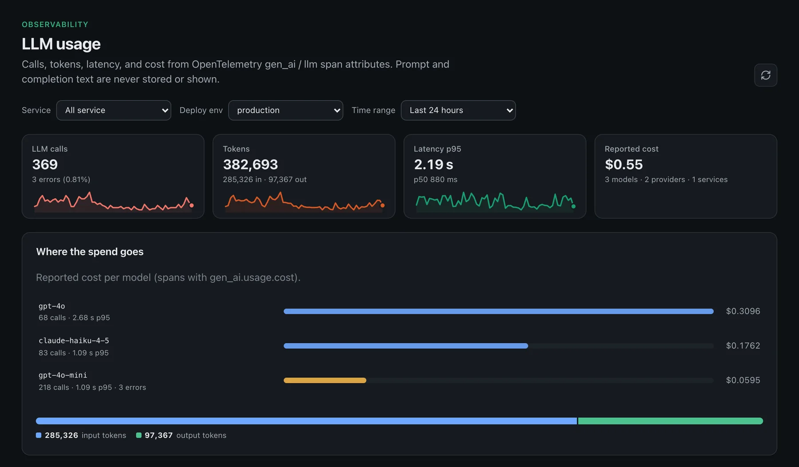Open the Time range dropdown Last 24 hours
The height and width of the screenshot is (467, 799).
[458, 110]
